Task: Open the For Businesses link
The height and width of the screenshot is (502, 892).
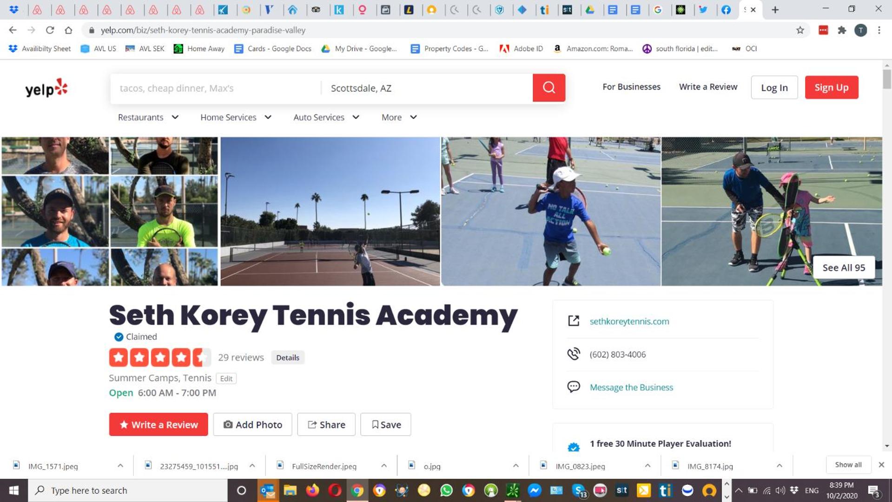Action: point(631,87)
